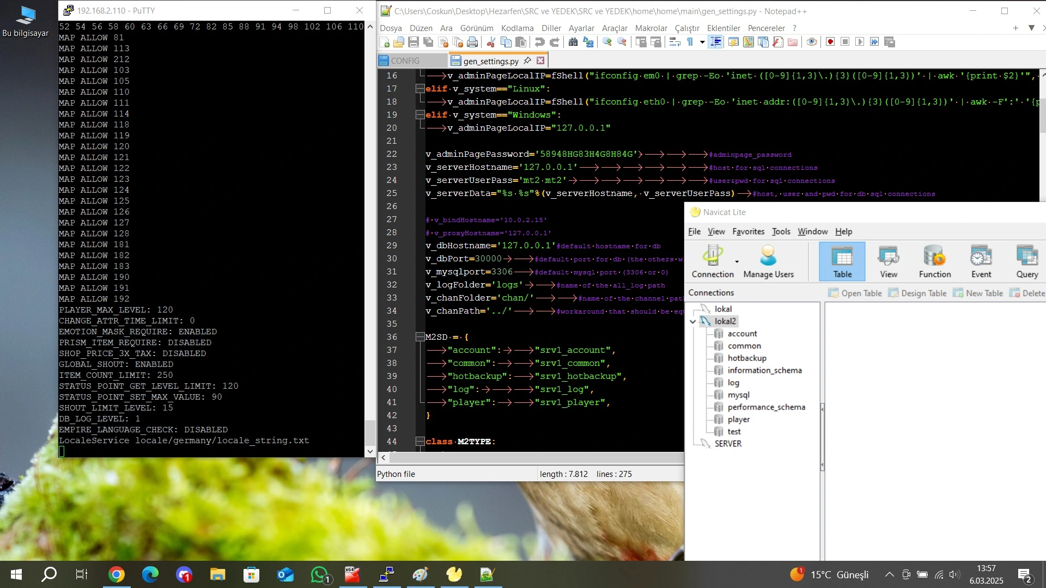The image size is (1046, 588).
Task: Click the Undo arrow in Notepad++ toolbar
Action: pyautogui.click(x=539, y=42)
